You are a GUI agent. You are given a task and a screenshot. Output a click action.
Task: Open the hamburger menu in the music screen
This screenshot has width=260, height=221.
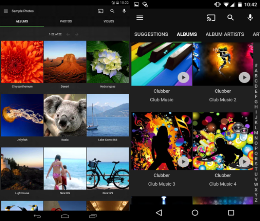click(x=140, y=18)
